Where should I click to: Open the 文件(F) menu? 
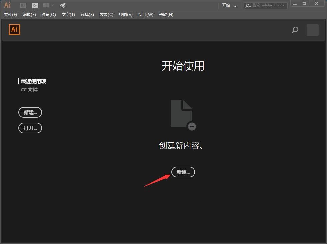point(10,14)
